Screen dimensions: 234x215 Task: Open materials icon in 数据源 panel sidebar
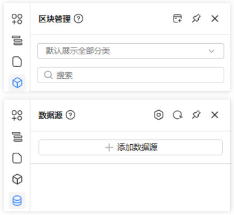pos(17,115)
